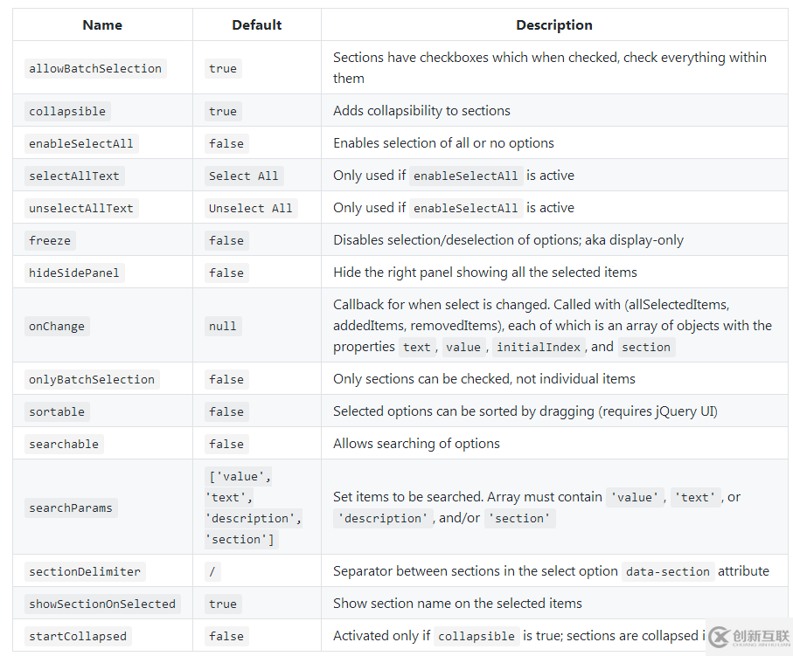
Task: Click the data-section code label
Action: point(669,571)
